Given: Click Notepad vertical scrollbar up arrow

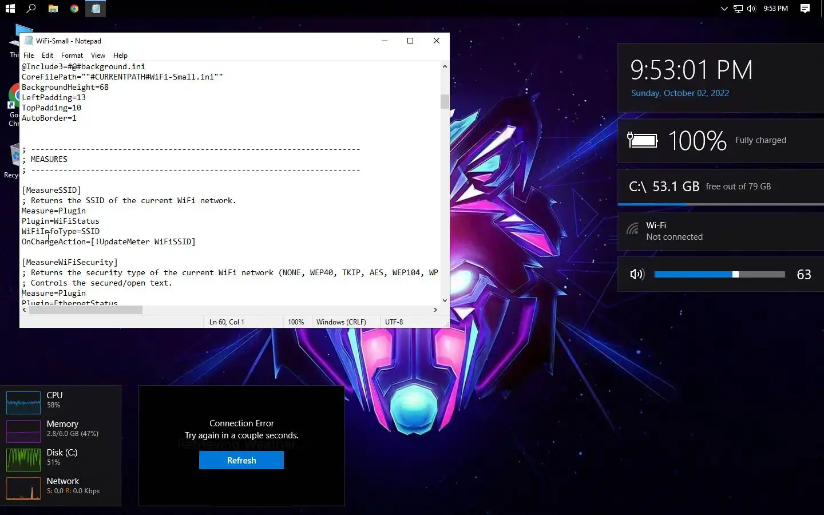Looking at the screenshot, I should (445, 66).
